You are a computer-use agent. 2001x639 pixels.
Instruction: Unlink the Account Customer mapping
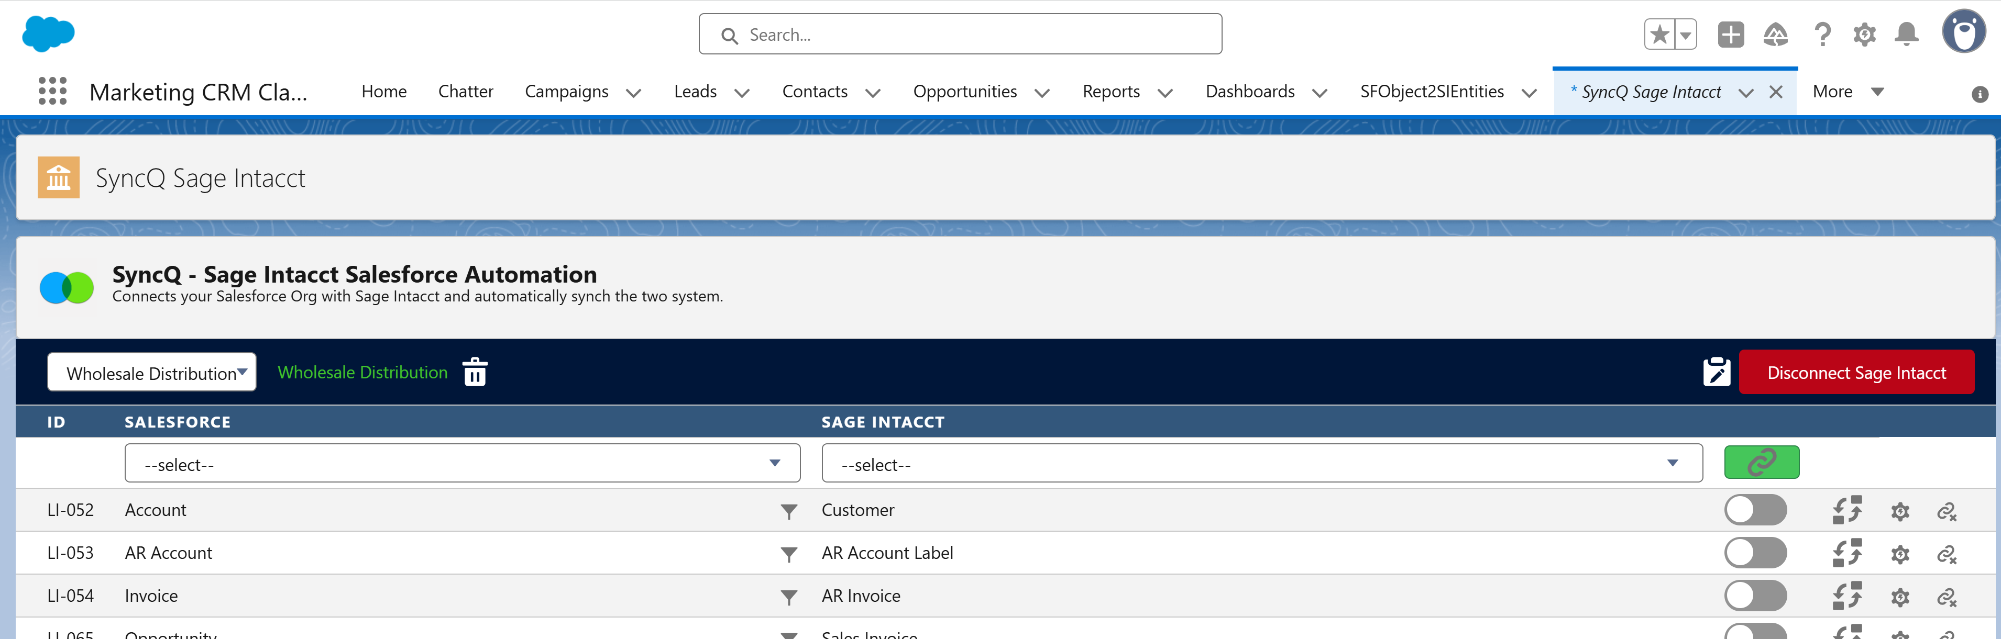click(1947, 512)
